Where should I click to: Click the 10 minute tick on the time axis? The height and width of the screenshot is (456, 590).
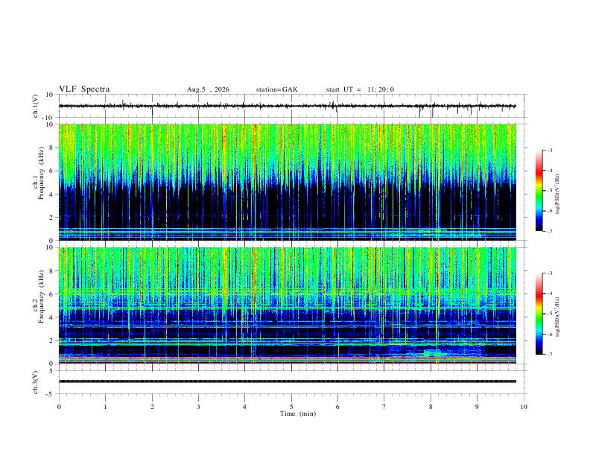[524, 407]
